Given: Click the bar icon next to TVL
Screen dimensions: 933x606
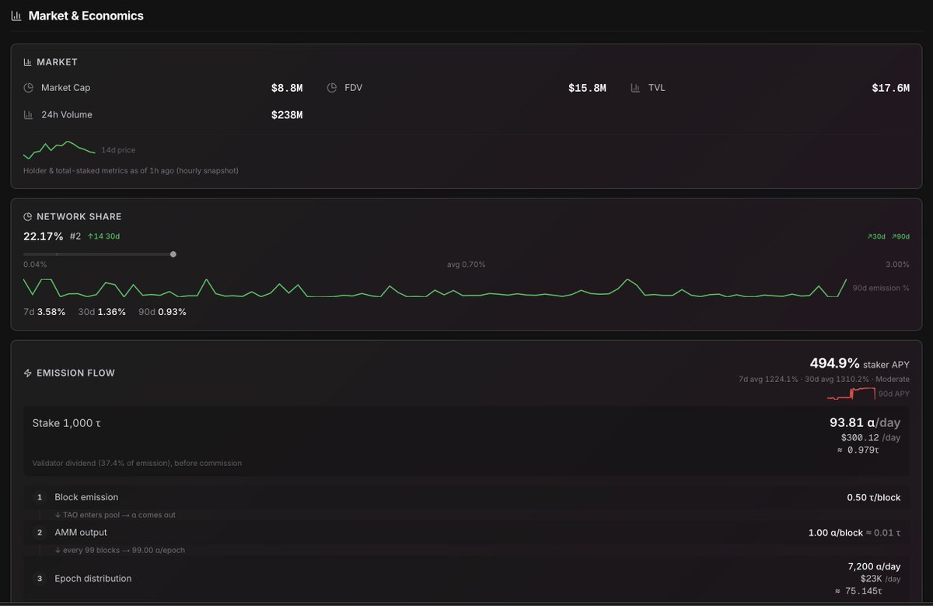Looking at the screenshot, I should [x=635, y=88].
